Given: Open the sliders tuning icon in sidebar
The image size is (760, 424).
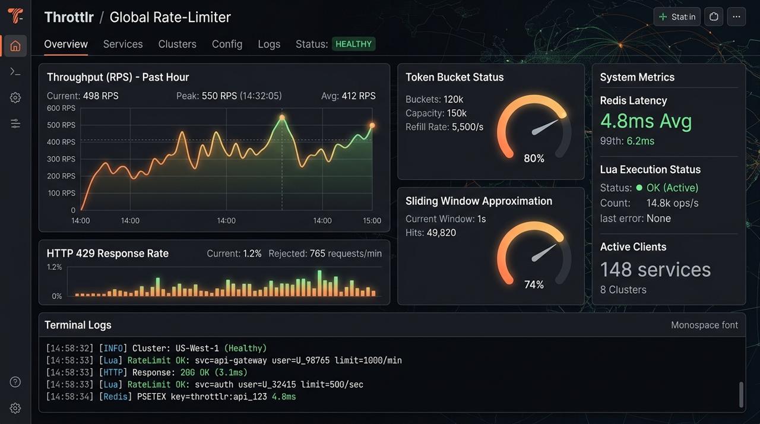Looking at the screenshot, I should (15, 124).
